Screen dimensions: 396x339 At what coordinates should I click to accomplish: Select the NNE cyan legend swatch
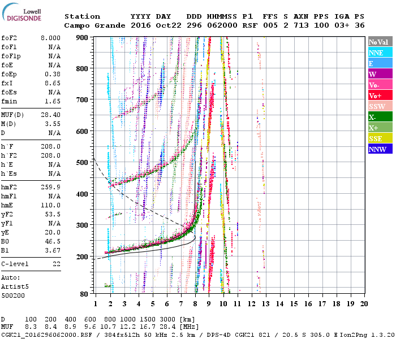[x=380, y=53]
